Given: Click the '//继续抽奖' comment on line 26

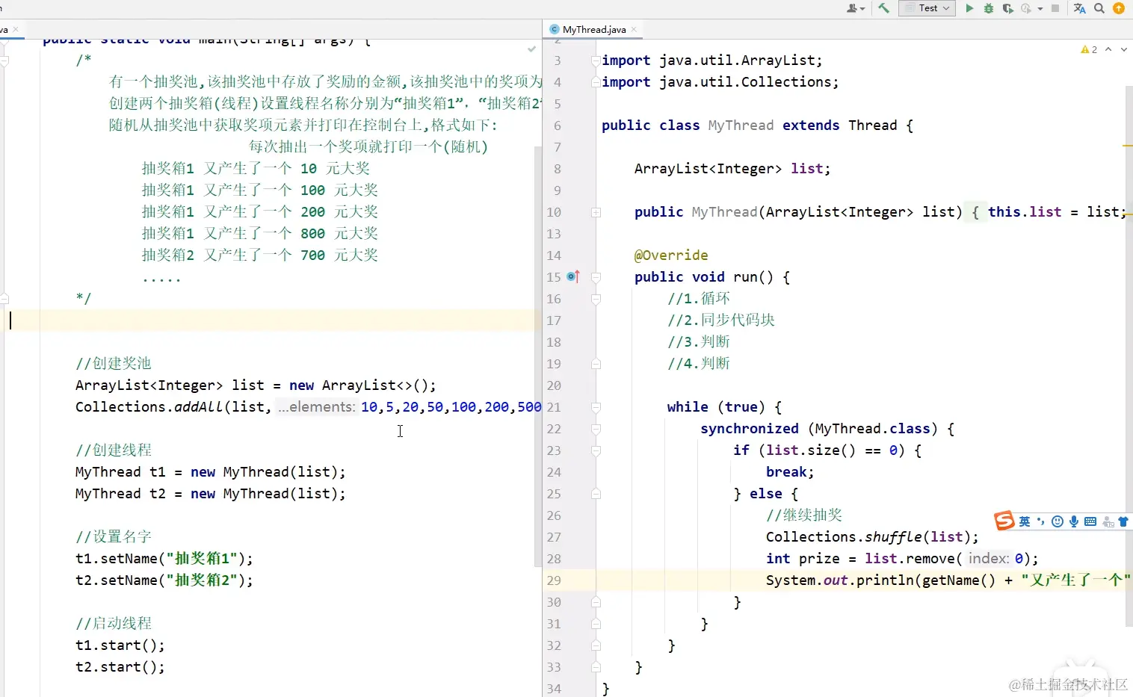Looking at the screenshot, I should click(x=804, y=515).
